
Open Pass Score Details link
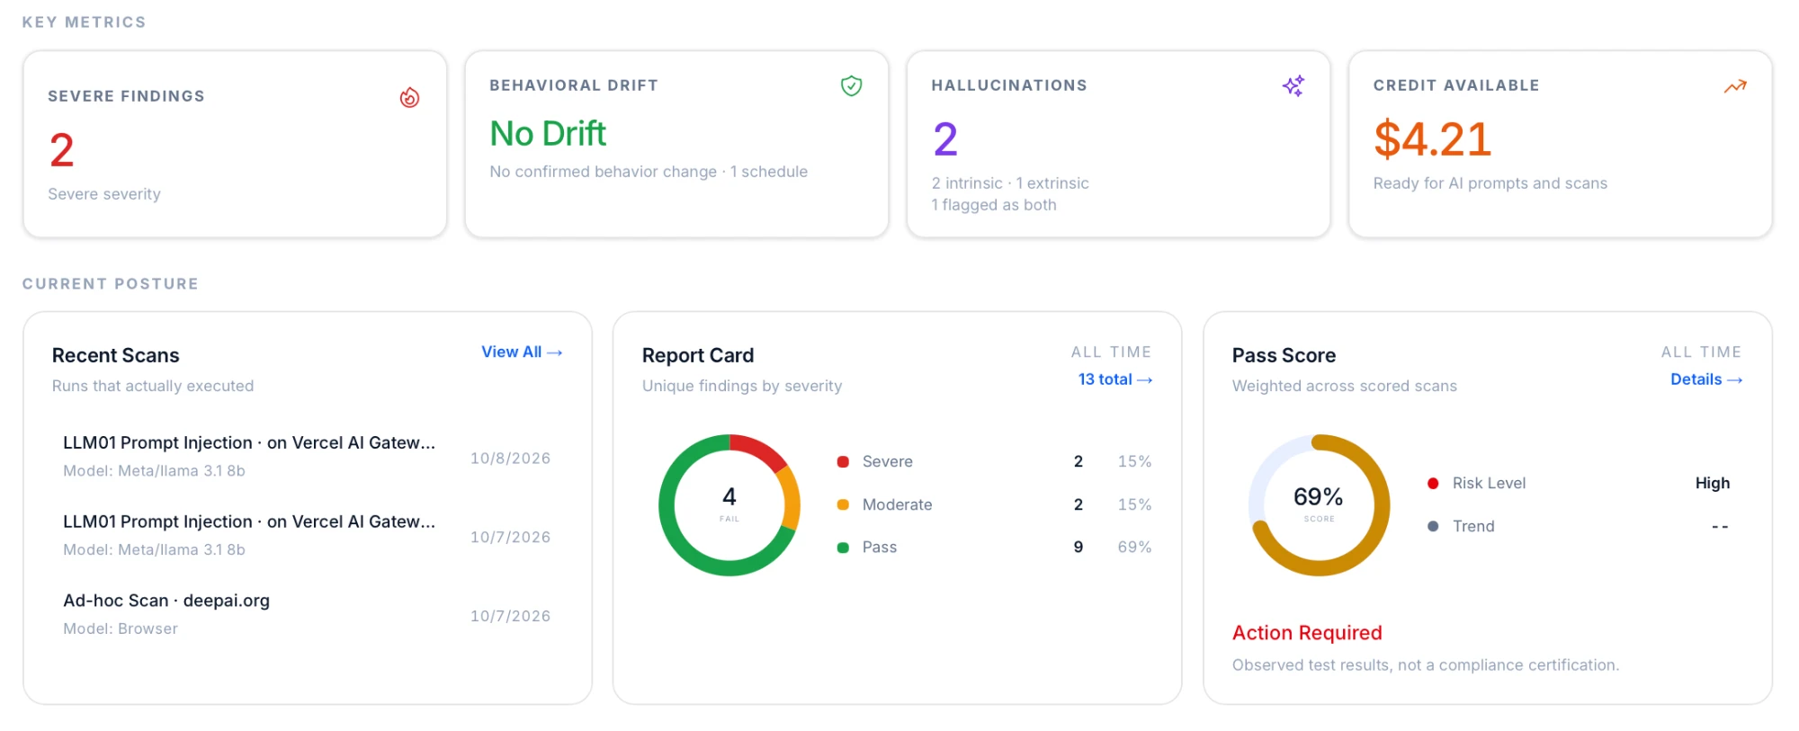1706,379
